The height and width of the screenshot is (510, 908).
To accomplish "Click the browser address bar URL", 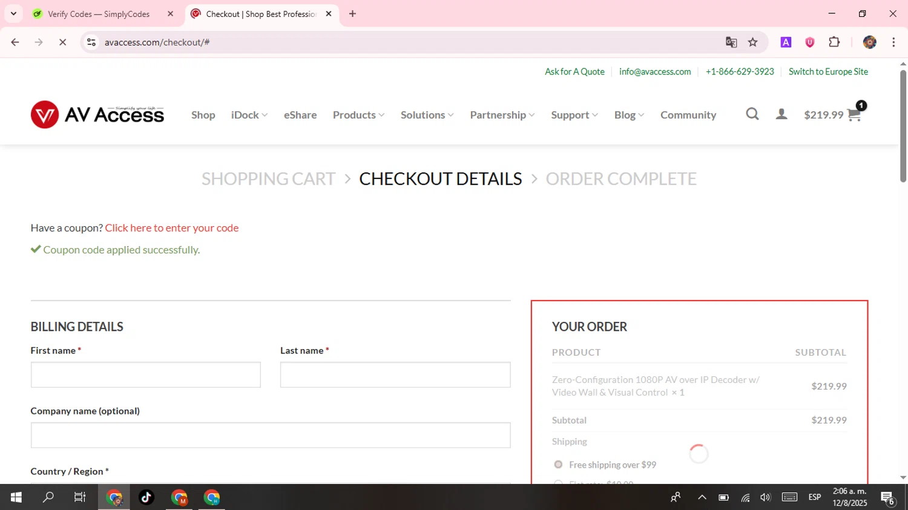I will 157,42.
